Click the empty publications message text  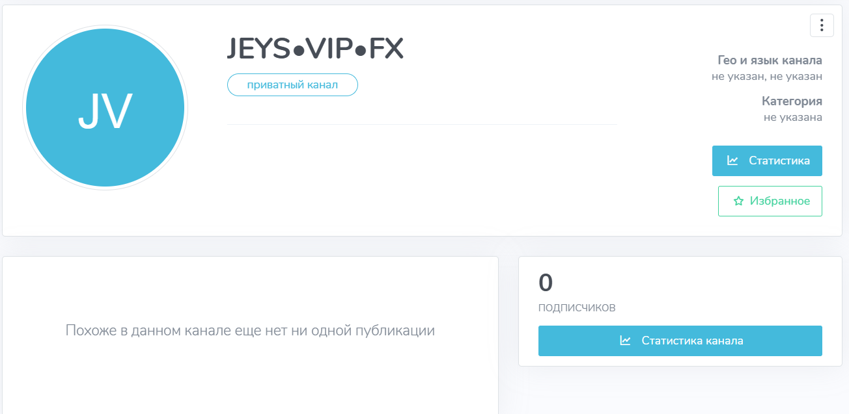click(250, 330)
